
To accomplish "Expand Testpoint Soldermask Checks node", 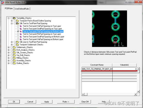I will [12, 44].
